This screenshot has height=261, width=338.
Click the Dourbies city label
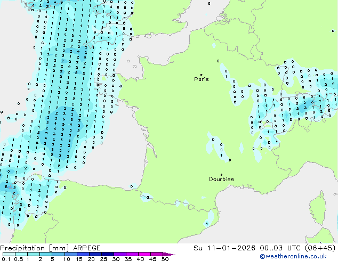tap(221, 179)
